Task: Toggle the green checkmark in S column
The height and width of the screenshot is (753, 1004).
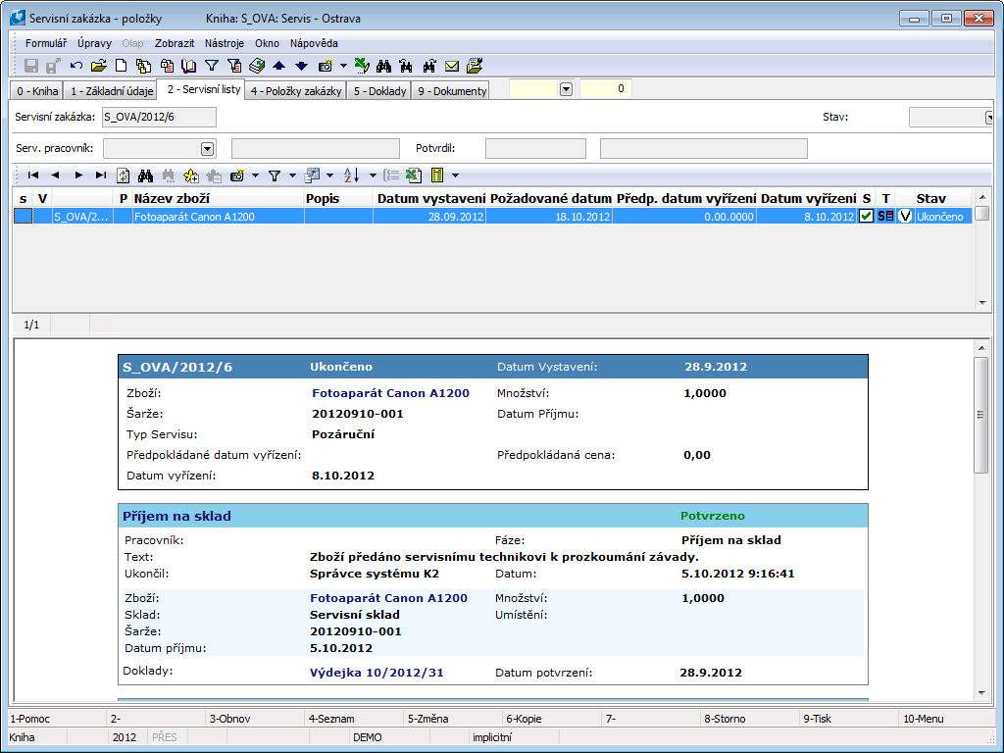Action: [867, 217]
